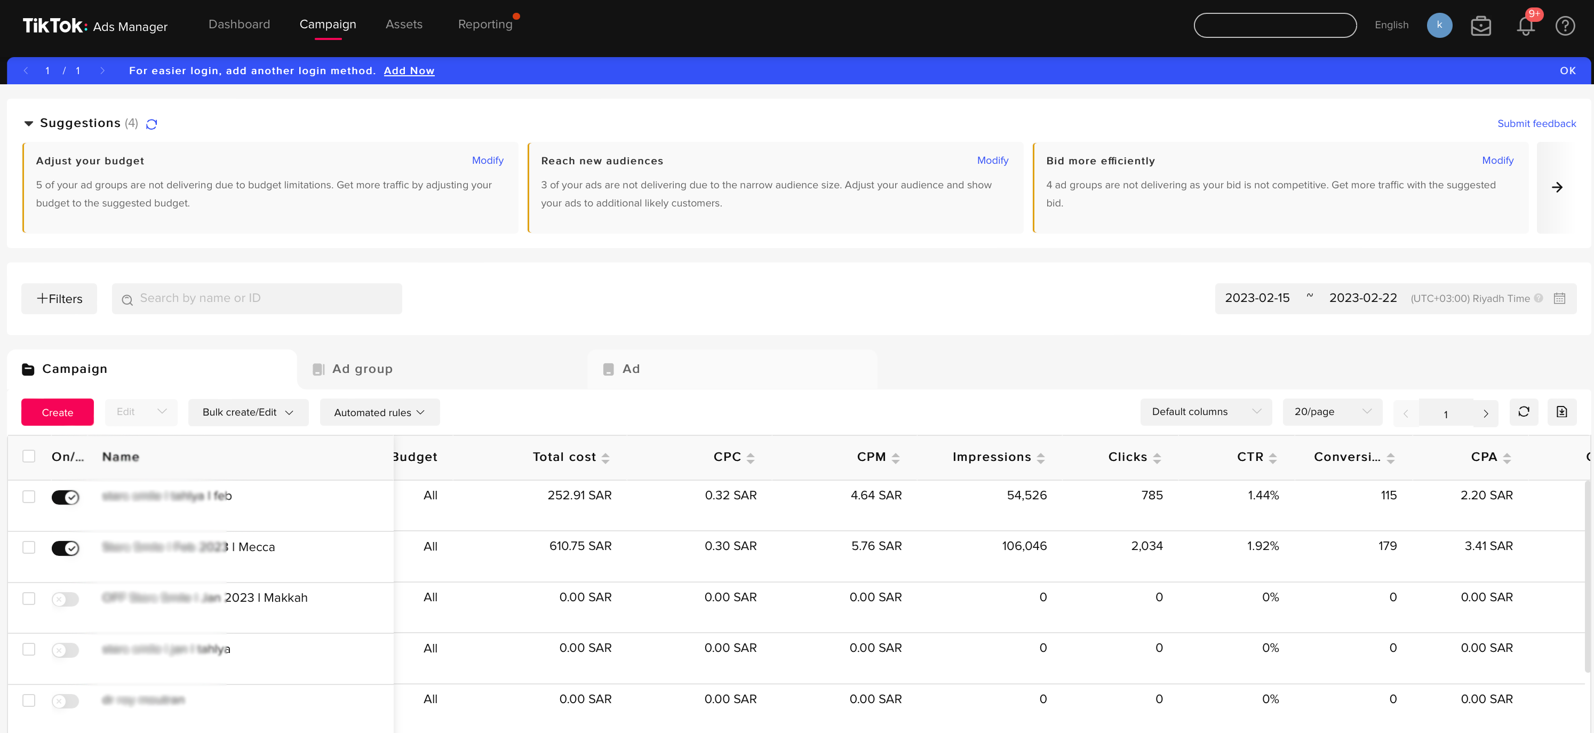
Task: Open Automated rules dropdown
Action: coord(379,412)
